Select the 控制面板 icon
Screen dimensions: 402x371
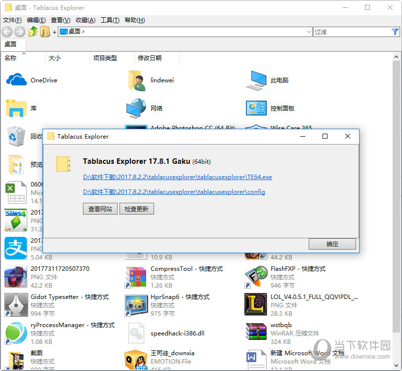point(256,108)
